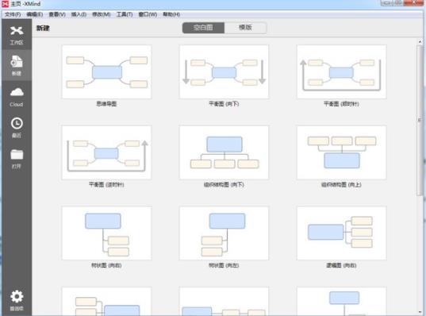426x316 pixels.
Task: Open the 帮助(H) menu
Action: pos(171,14)
